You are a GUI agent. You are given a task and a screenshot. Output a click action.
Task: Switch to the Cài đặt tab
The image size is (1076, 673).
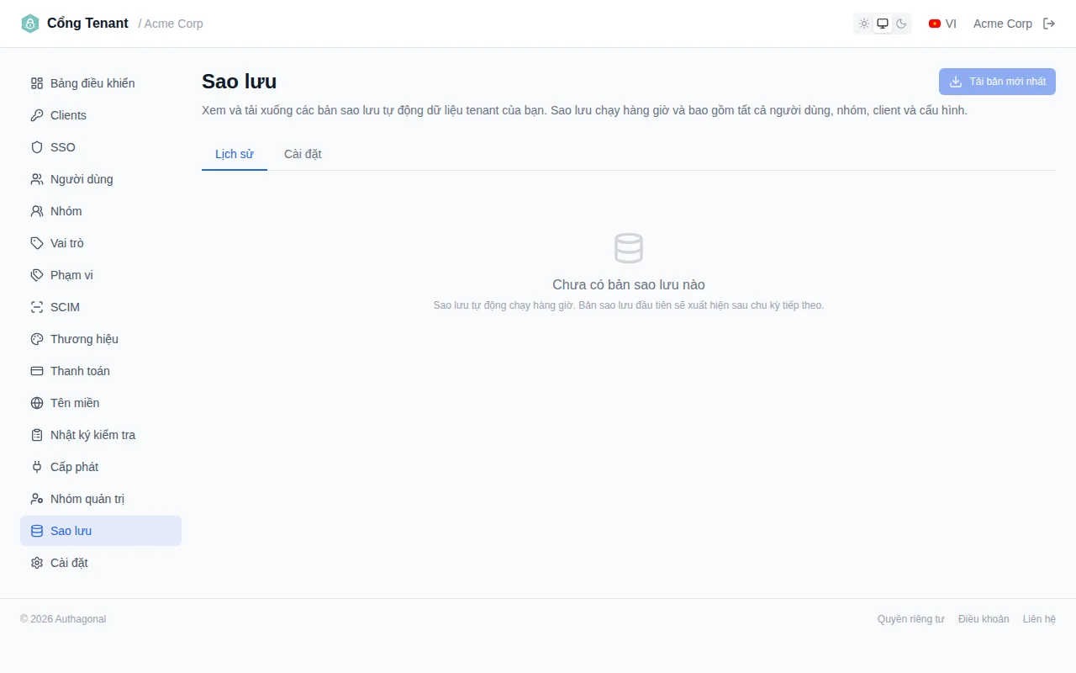click(303, 154)
